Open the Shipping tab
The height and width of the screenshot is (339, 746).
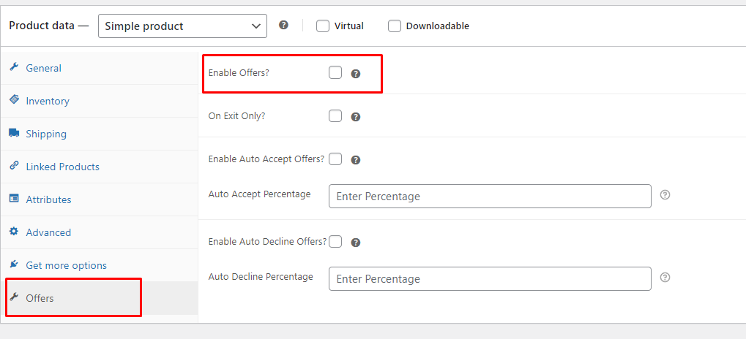click(x=99, y=134)
